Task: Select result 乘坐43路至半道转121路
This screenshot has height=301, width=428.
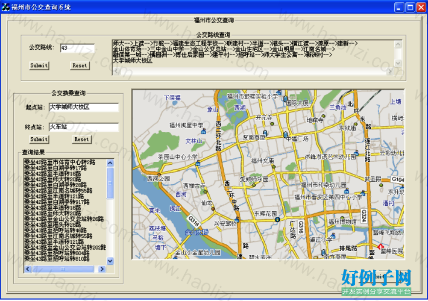Action: point(54,242)
